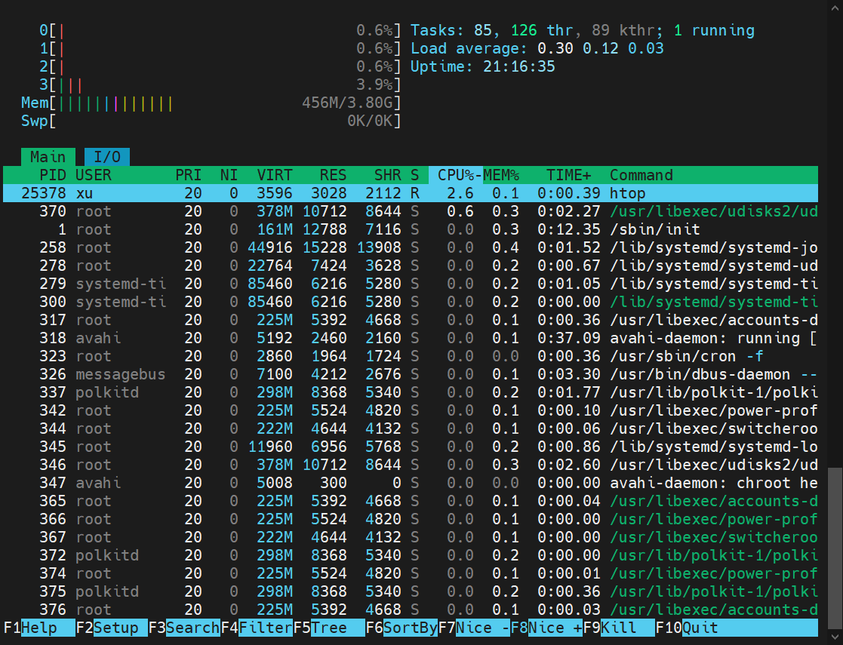This screenshot has height=645, width=843.
Task: Select PID 367 switcheroo row
Action: [411, 537]
